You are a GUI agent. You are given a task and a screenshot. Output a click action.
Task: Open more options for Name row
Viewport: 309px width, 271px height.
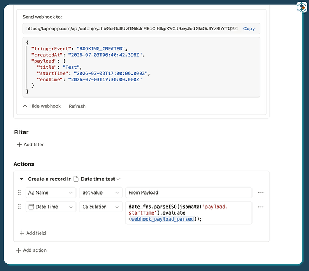coord(261,193)
